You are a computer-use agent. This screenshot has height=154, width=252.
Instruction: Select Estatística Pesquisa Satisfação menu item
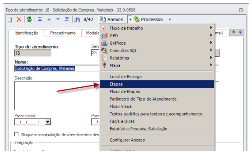[x=157, y=129]
